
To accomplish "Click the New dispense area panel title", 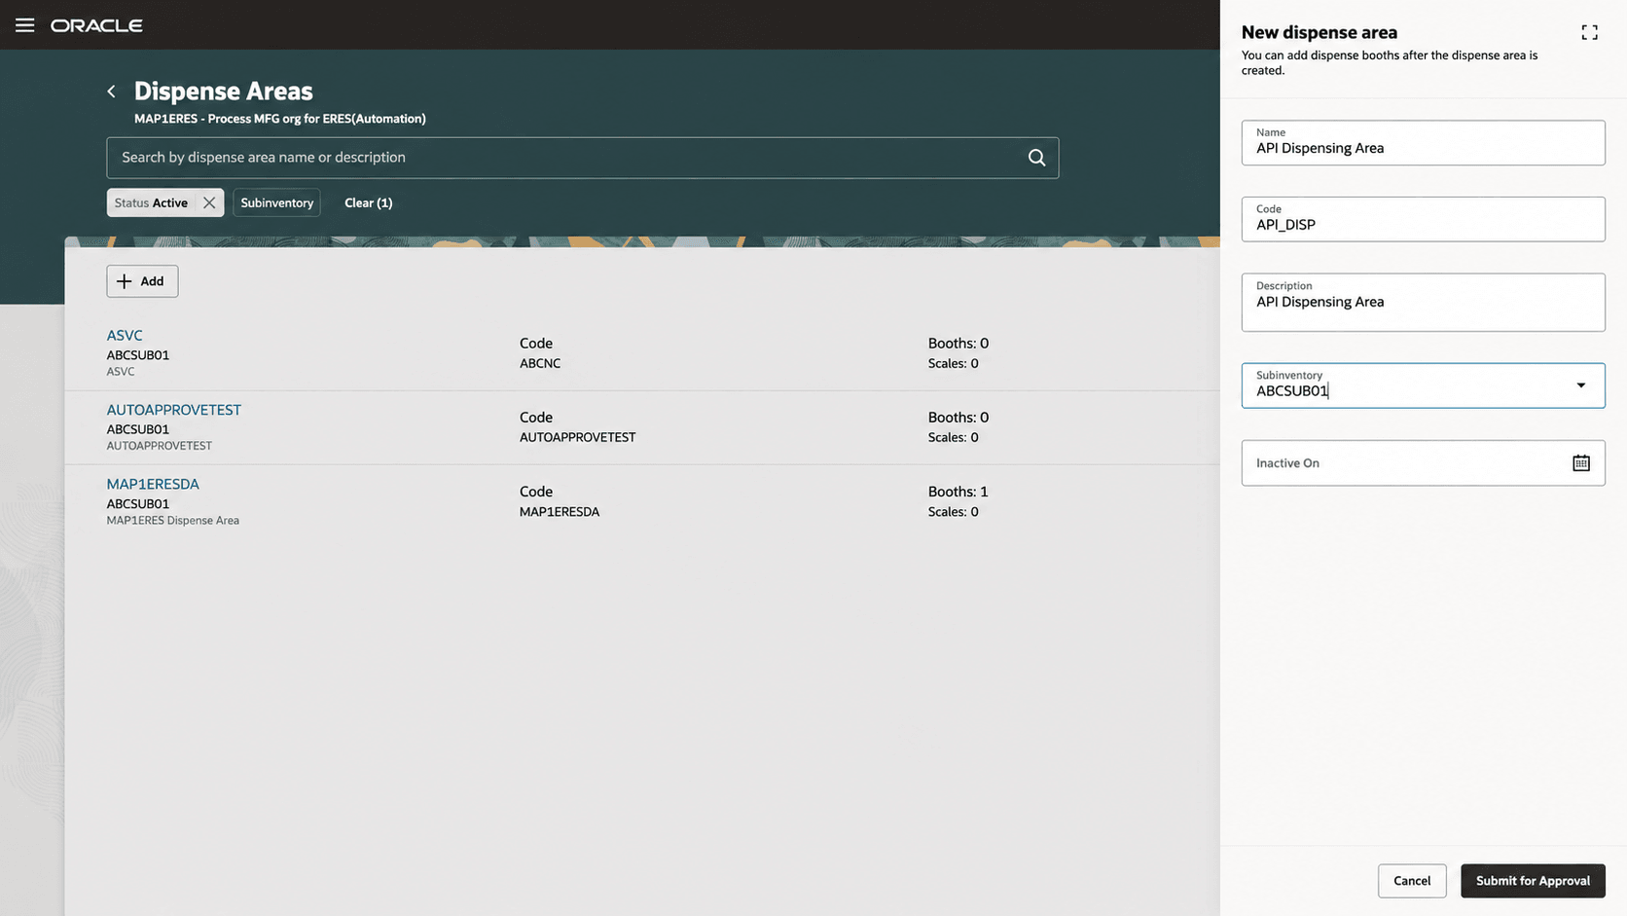I will click(1320, 33).
